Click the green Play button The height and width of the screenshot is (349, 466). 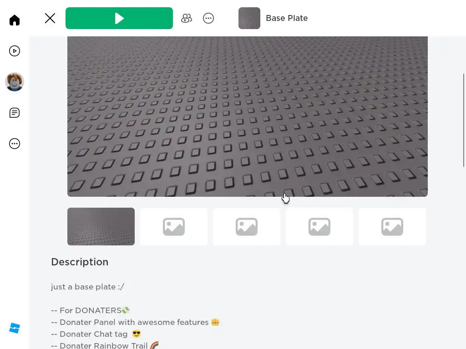(119, 18)
